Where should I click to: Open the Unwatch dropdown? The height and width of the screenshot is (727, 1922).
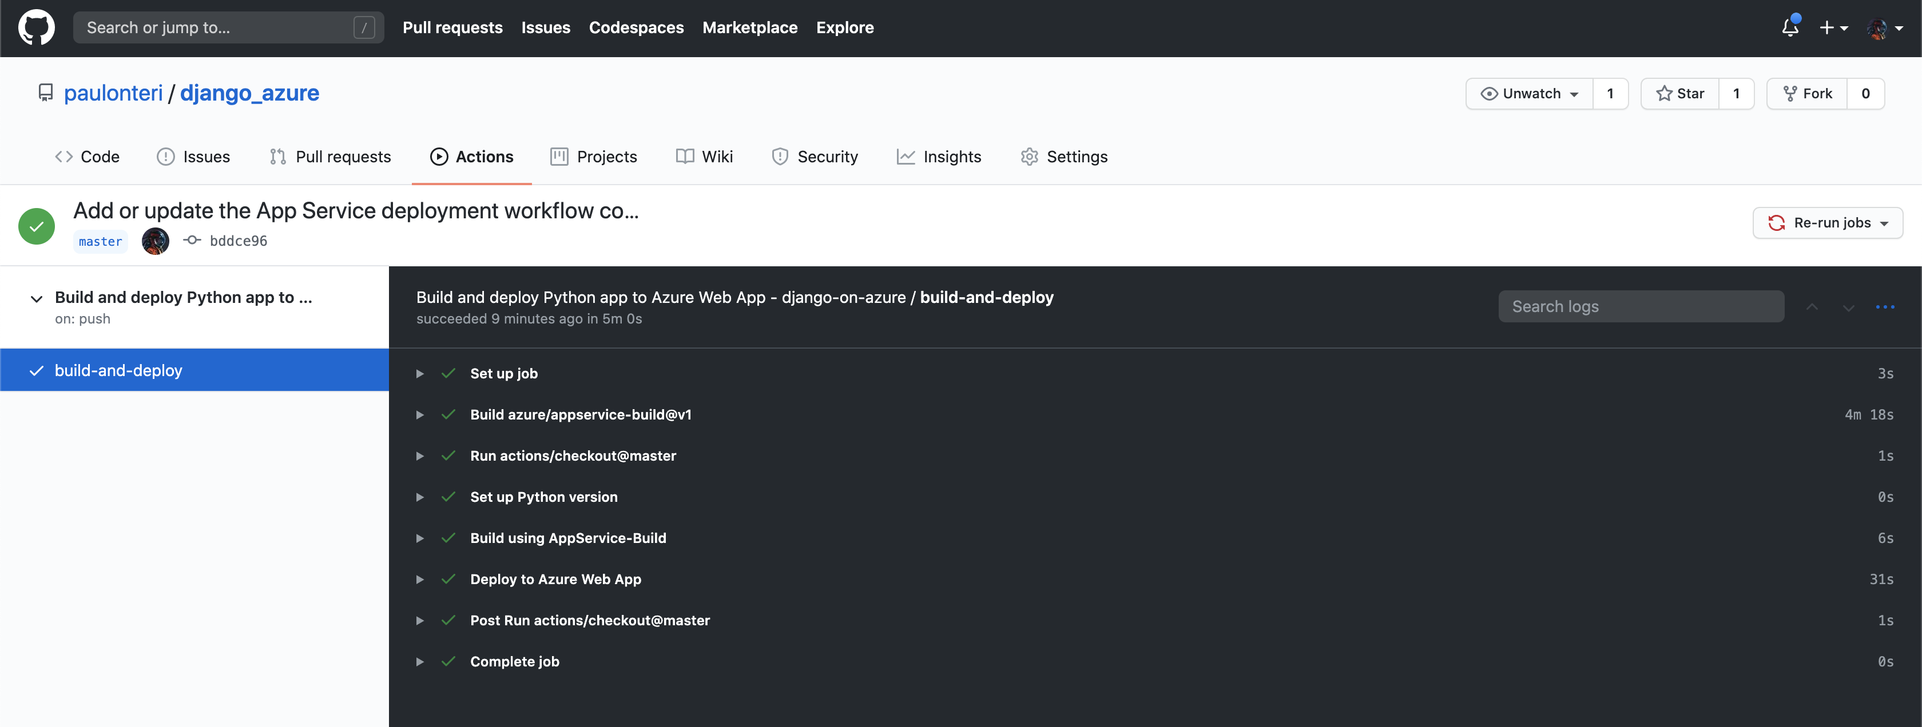pos(1528,93)
